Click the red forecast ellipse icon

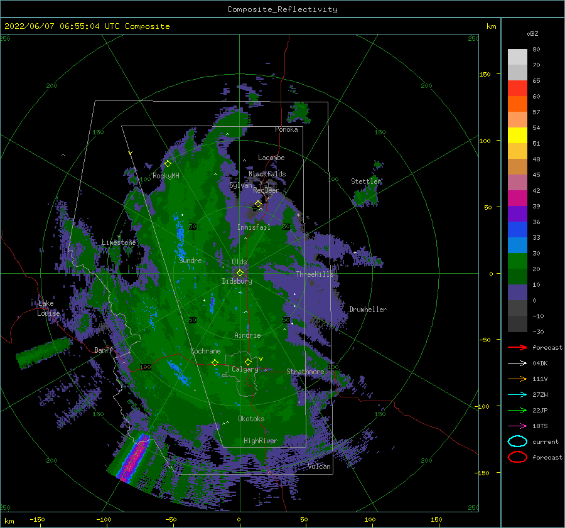point(517,457)
